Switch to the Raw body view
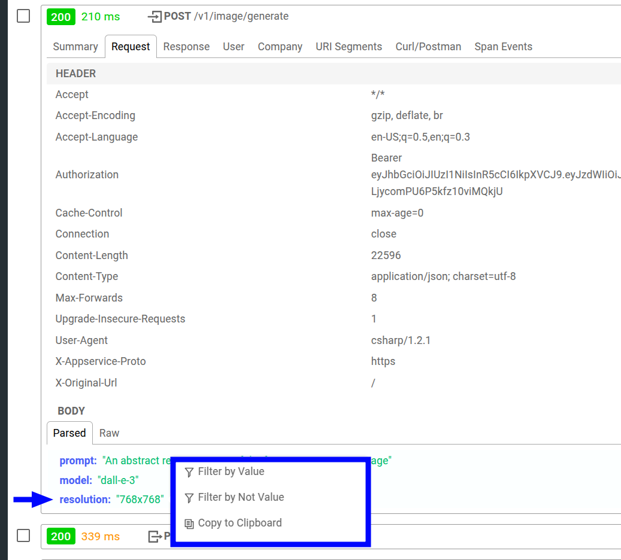Image resolution: width=621 pixels, height=560 pixels. [x=109, y=433]
